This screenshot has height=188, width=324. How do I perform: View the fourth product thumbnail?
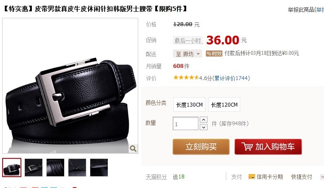[77, 168]
